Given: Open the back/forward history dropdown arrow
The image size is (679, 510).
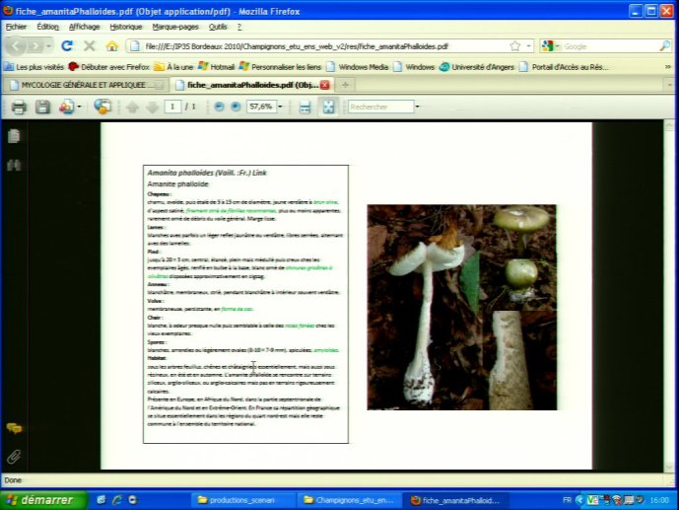Looking at the screenshot, I should 49,46.
